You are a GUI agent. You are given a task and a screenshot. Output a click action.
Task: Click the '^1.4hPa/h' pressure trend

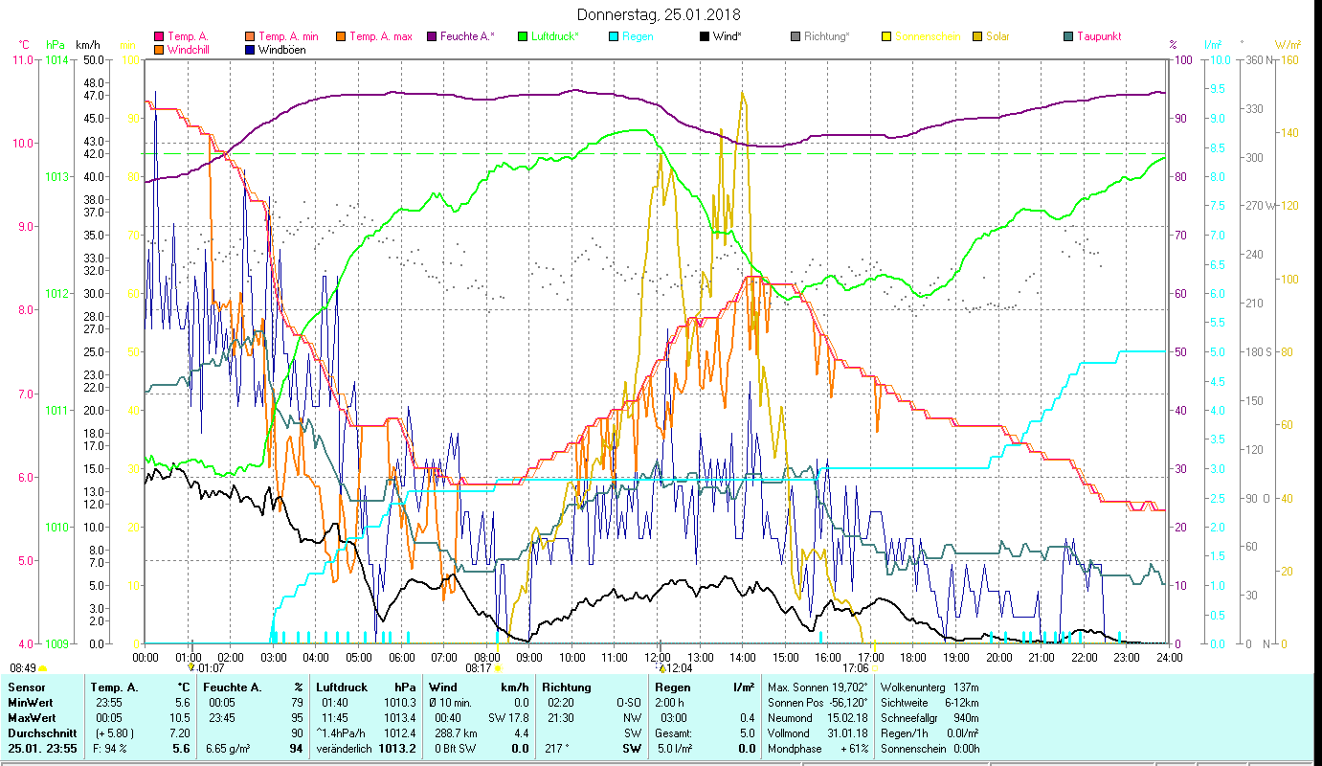[x=341, y=733]
